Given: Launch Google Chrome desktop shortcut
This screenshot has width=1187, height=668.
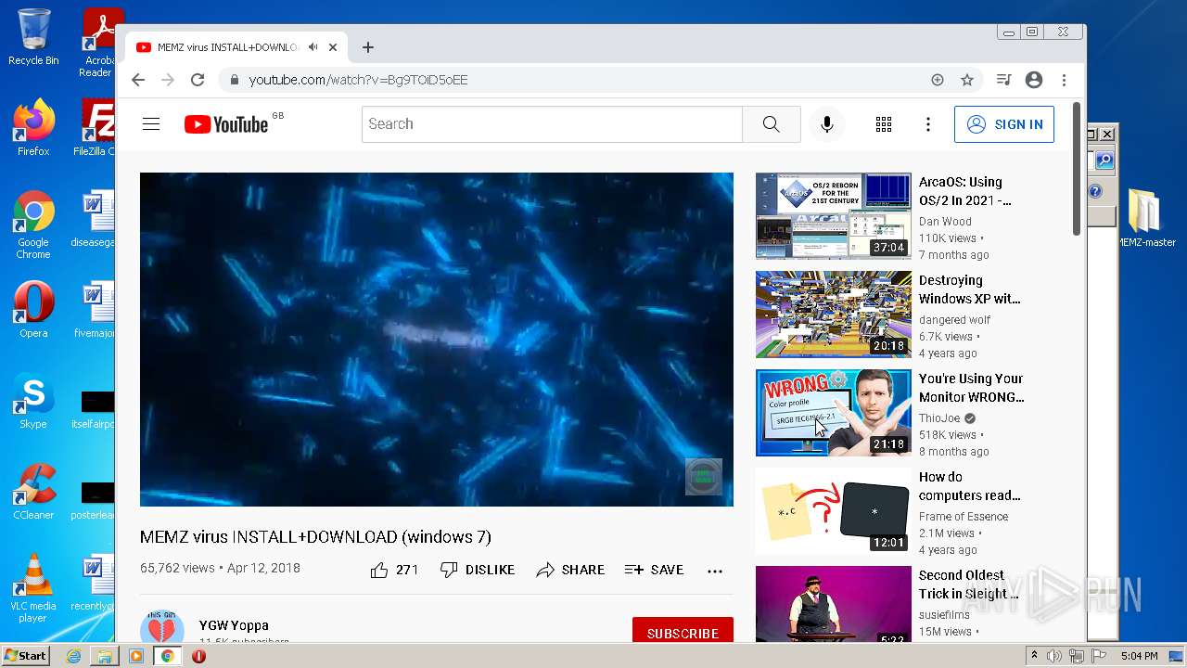Looking at the screenshot, I should coord(33,224).
